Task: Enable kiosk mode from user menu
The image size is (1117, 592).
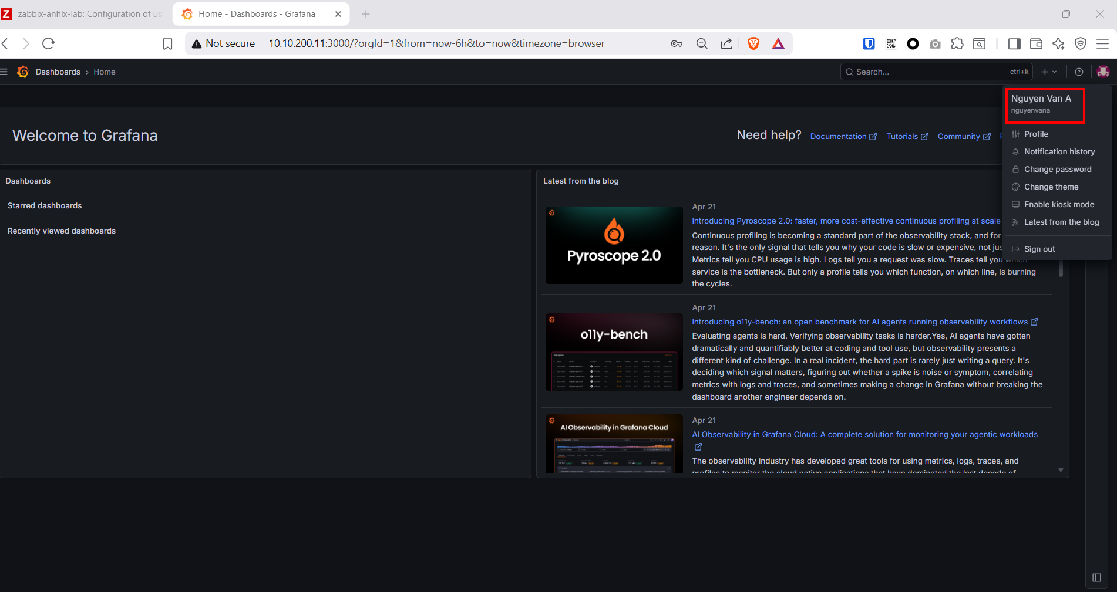Action: tap(1059, 204)
